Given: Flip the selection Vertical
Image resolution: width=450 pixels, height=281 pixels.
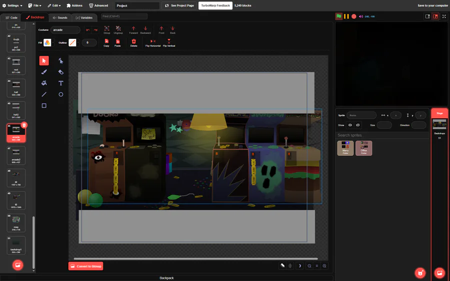Looking at the screenshot, I should pos(169,43).
